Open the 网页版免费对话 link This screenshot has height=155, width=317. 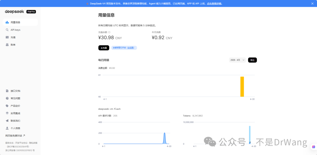15,136
